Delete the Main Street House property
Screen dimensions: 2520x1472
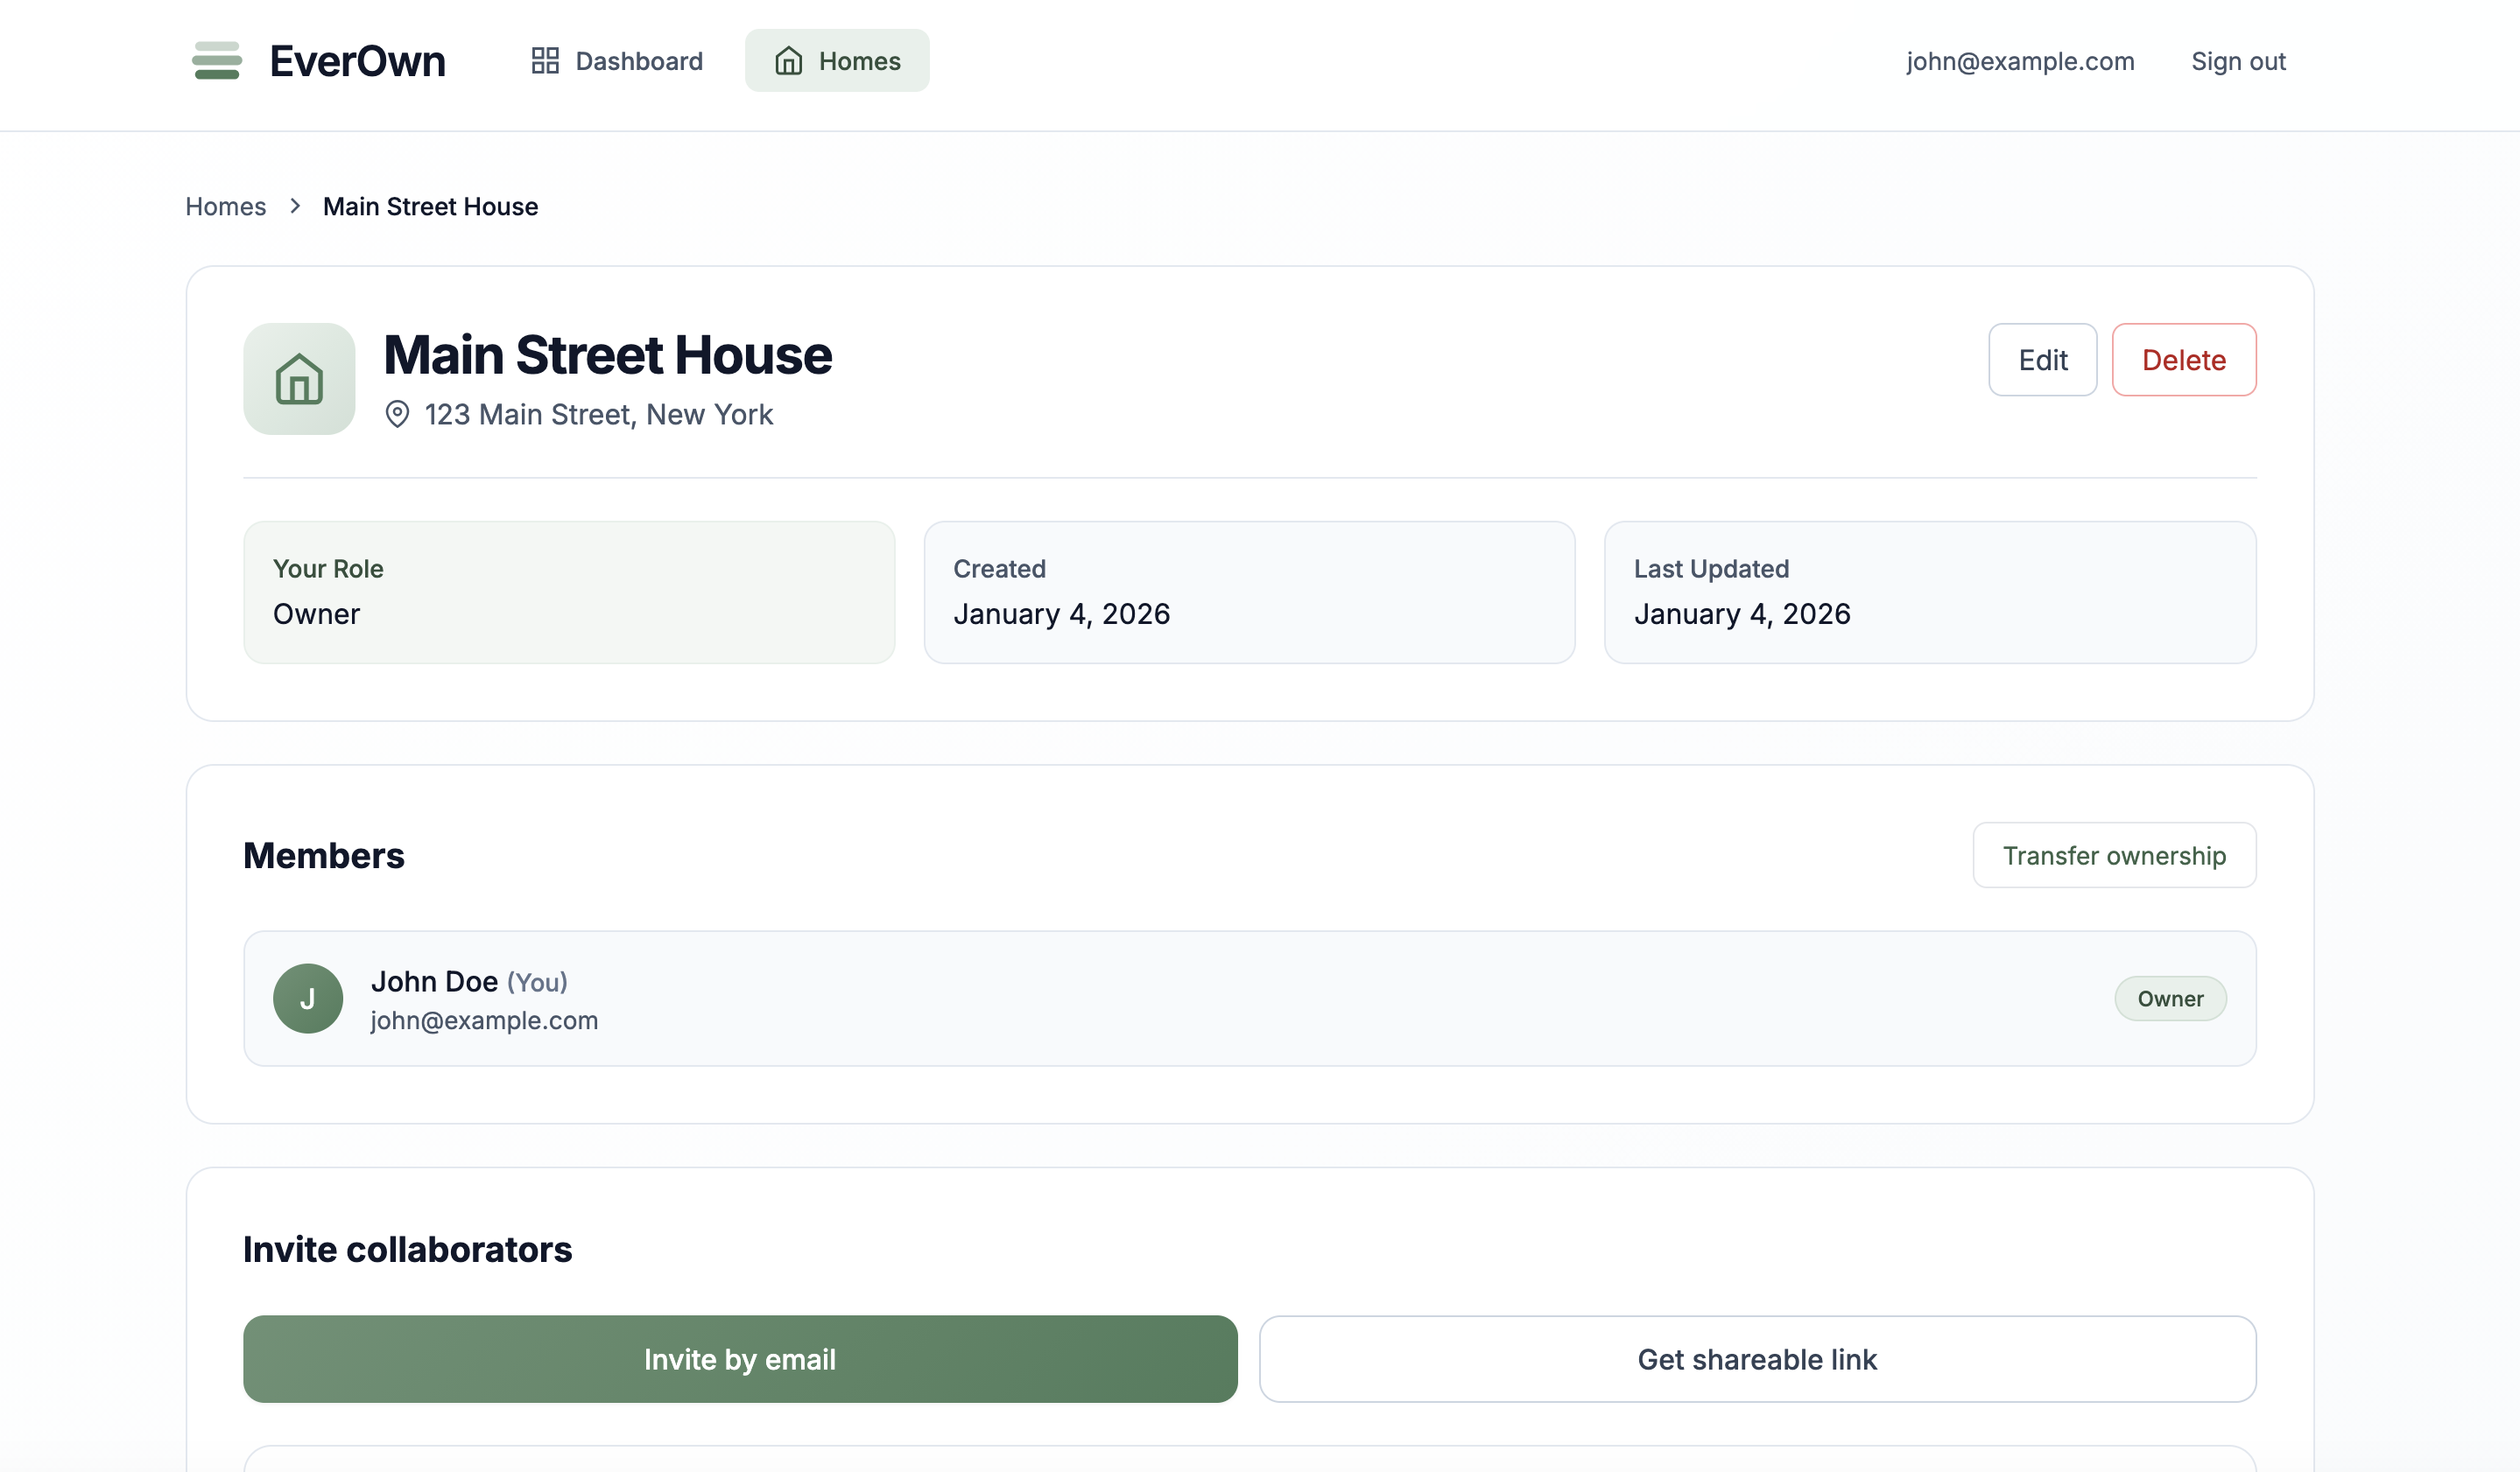tap(2184, 360)
